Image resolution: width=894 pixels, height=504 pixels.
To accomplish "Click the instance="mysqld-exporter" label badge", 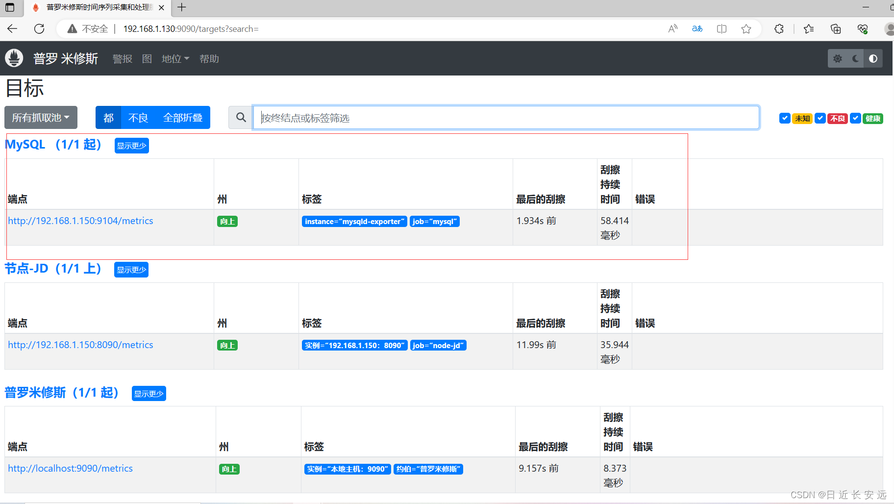I will 354,222.
